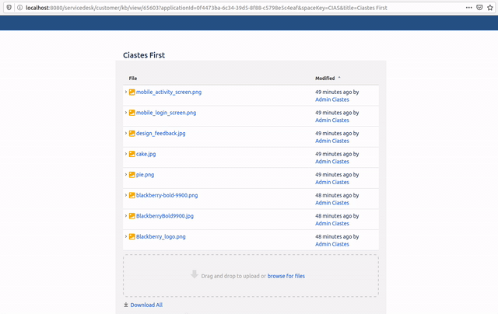Click the browser shield tracking protection icon
498x314 pixels.
[9, 8]
